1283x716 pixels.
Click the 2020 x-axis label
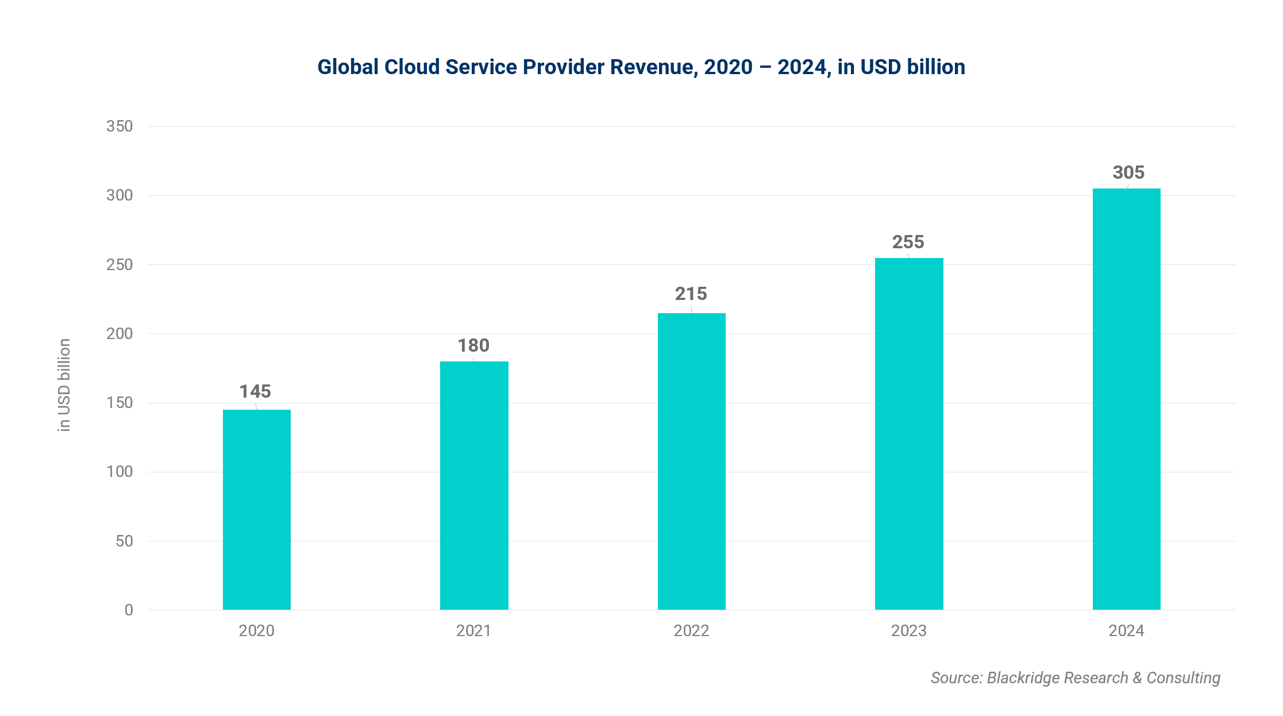coord(256,631)
